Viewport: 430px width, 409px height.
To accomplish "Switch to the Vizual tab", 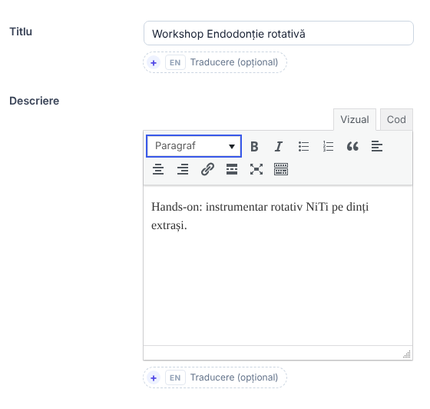I will point(355,119).
